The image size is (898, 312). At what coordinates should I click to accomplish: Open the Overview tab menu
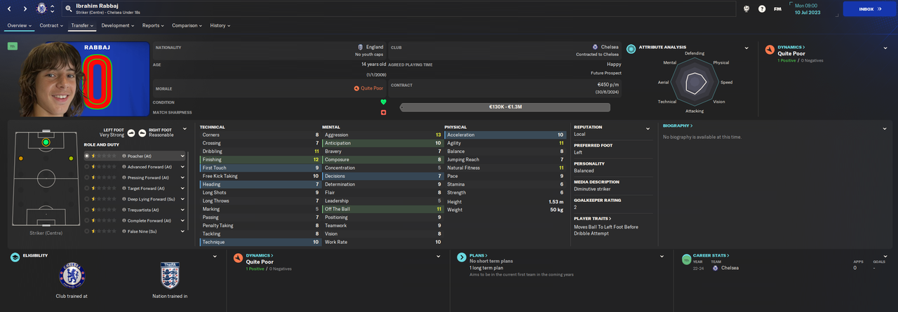20,25
